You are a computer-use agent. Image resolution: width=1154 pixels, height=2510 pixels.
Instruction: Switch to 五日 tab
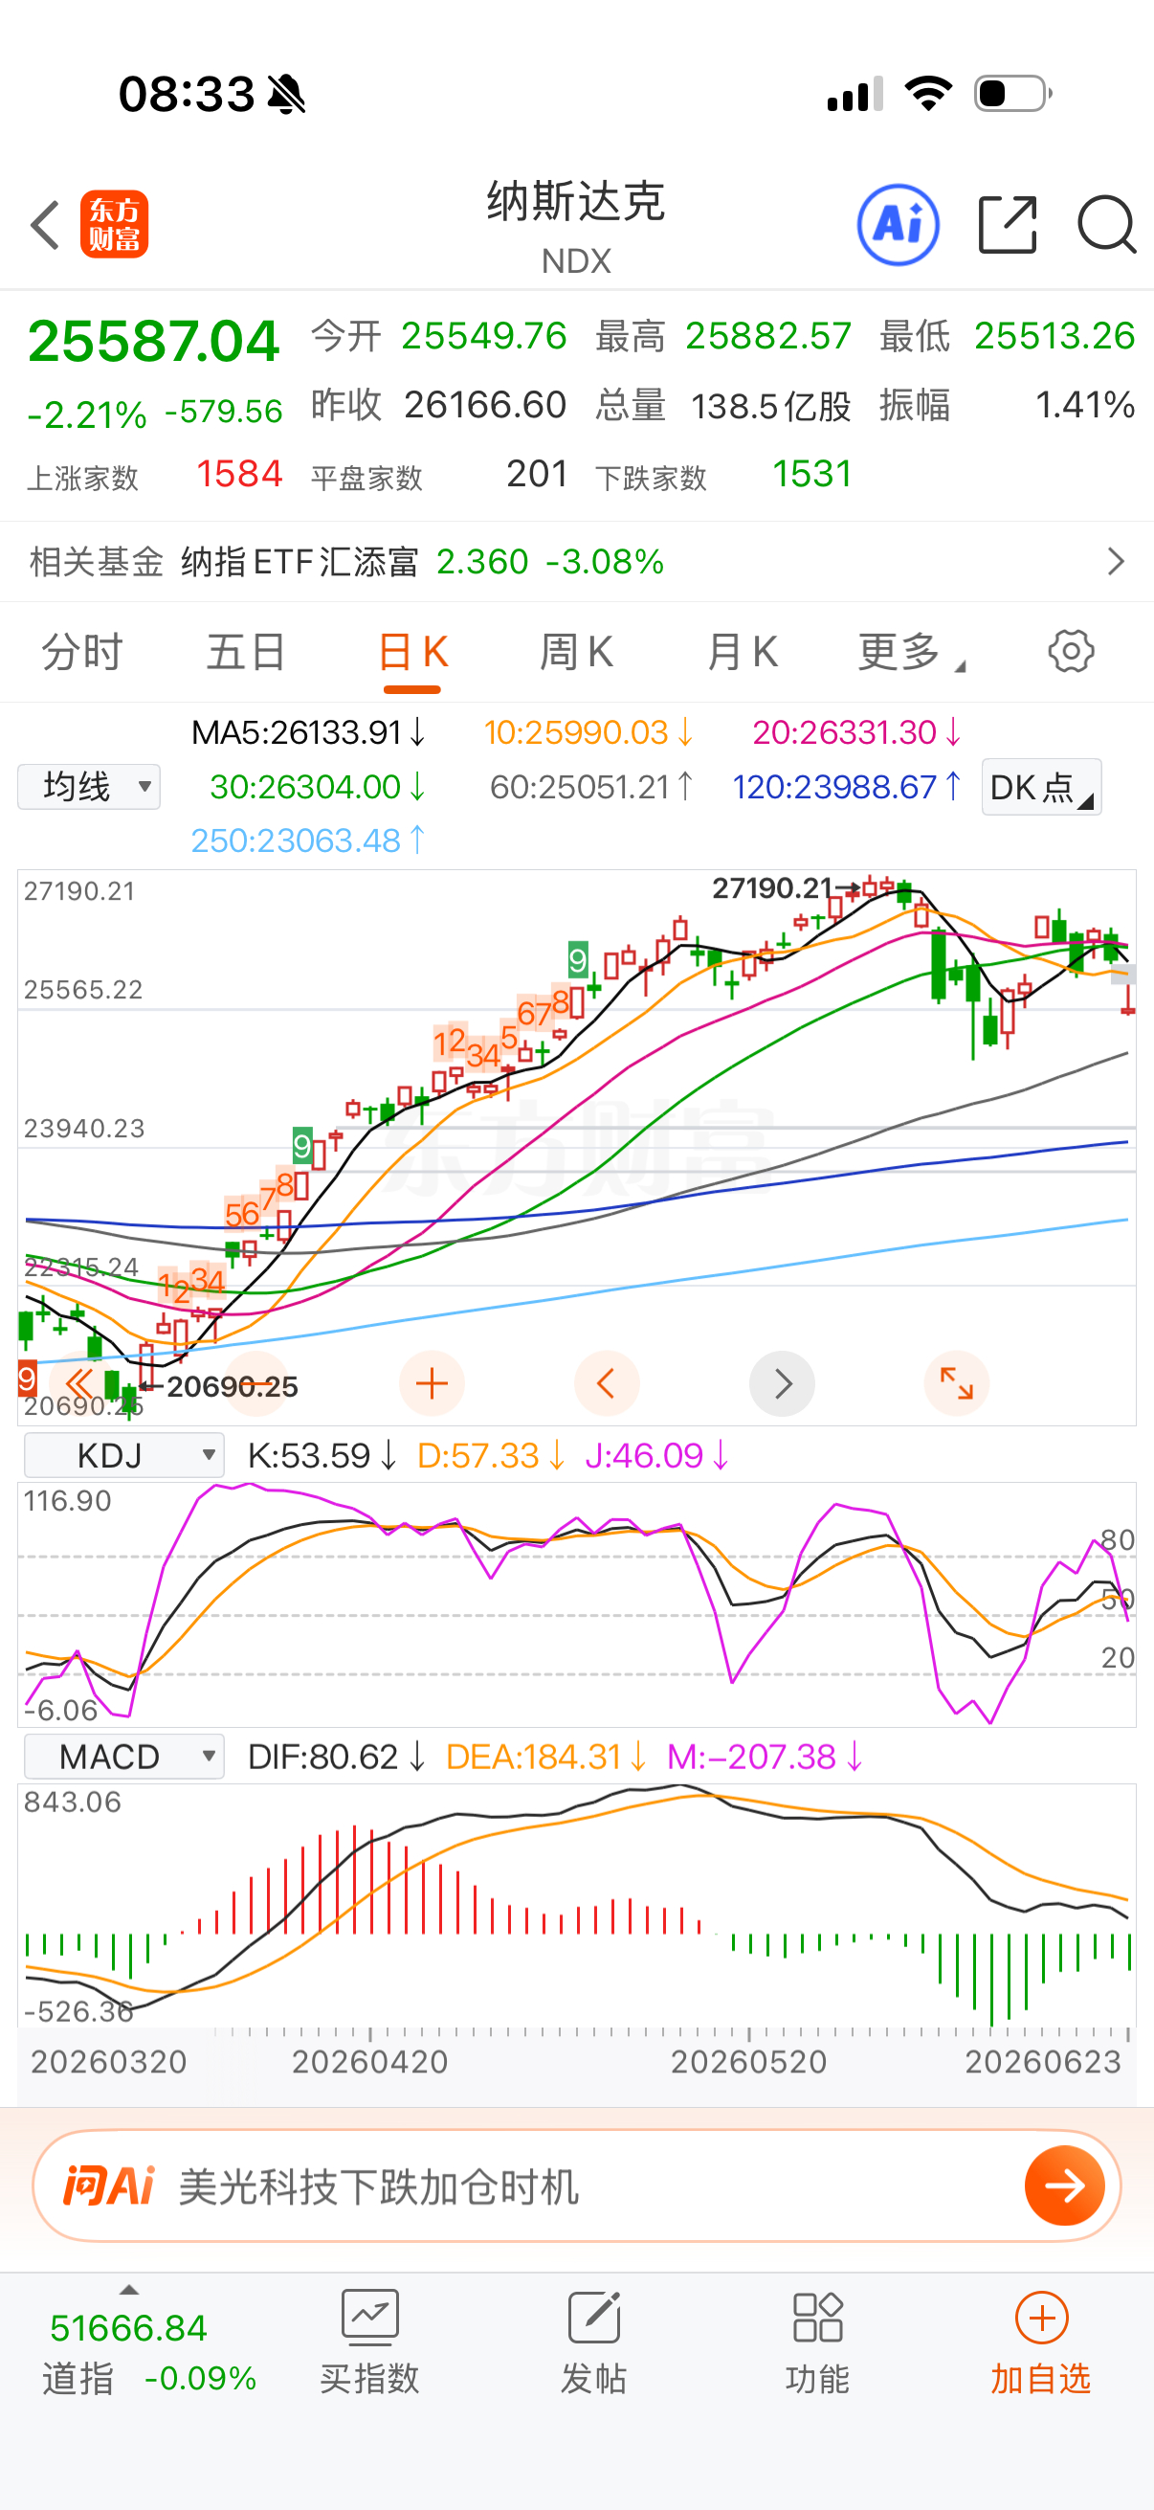[x=246, y=651]
